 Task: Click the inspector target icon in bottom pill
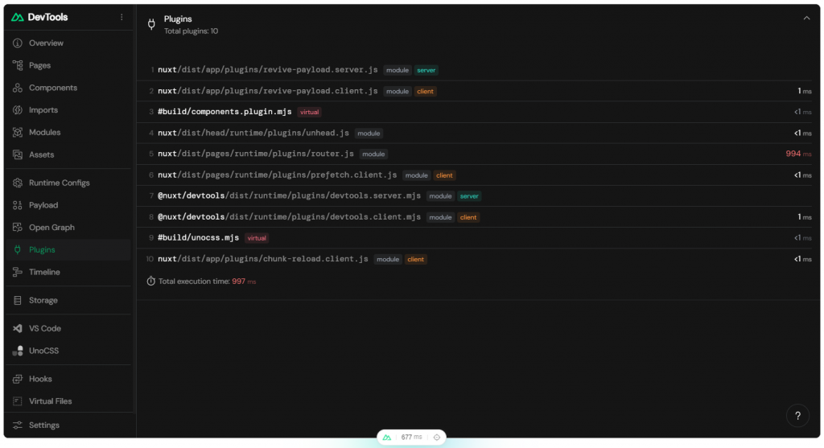[x=437, y=437]
